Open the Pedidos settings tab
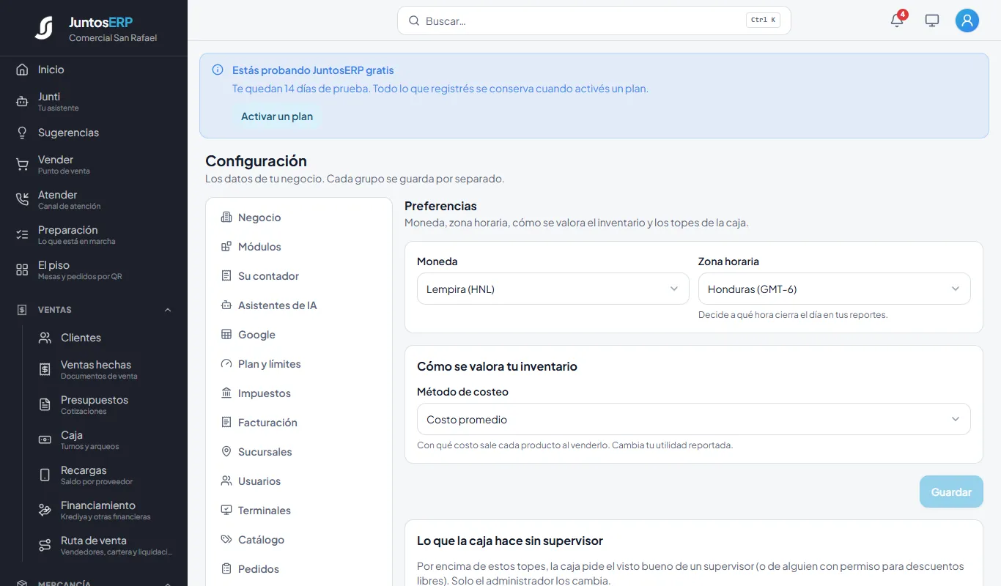This screenshot has height=586, width=1001. (299, 569)
